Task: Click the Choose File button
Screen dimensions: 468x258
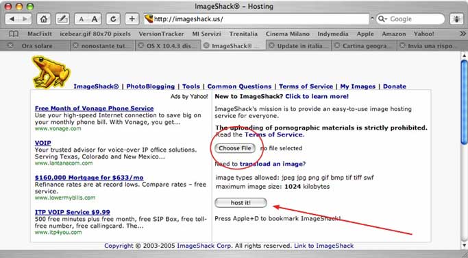Action: pyautogui.click(x=235, y=148)
